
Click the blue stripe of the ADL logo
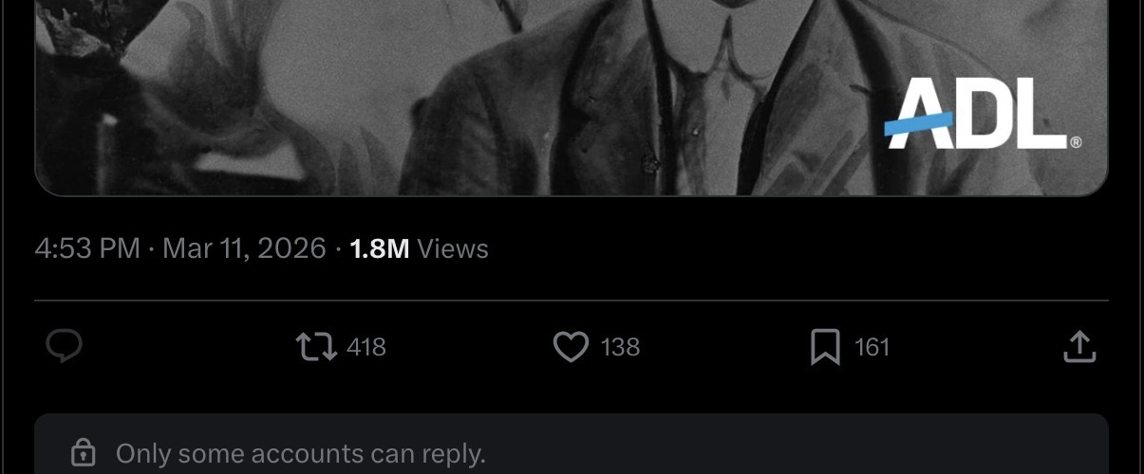917,122
